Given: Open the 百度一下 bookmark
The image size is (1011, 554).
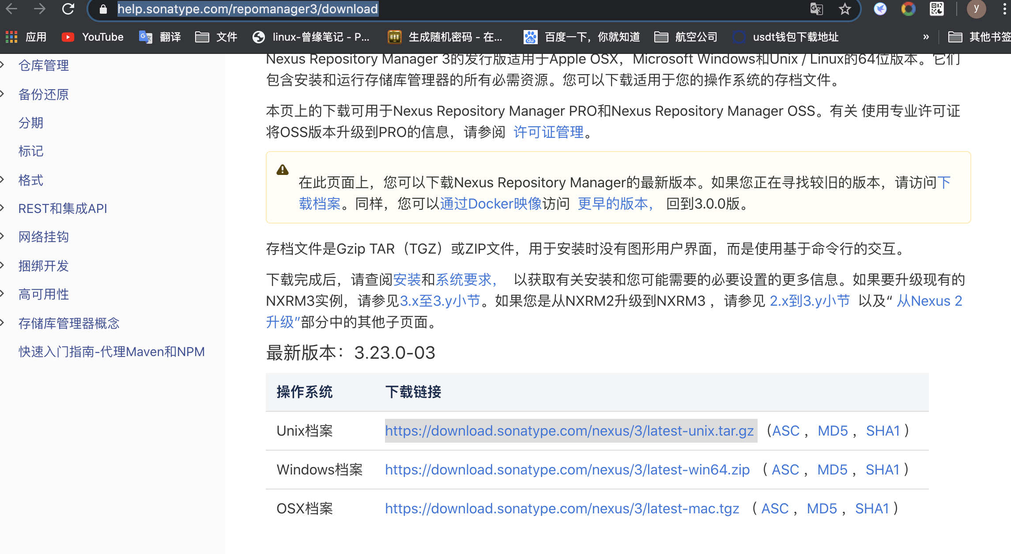Looking at the screenshot, I should [582, 37].
